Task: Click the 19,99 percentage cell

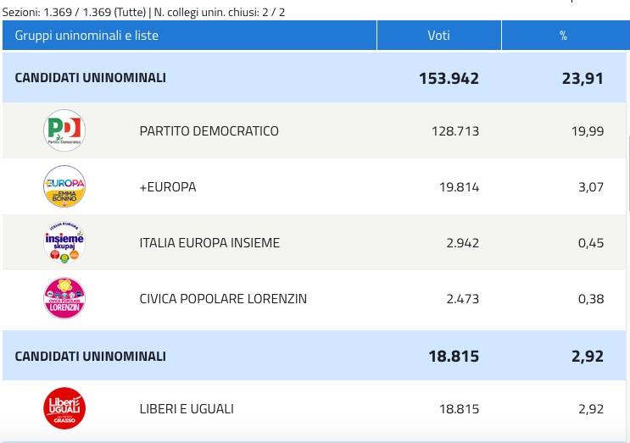Action: click(588, 131)
